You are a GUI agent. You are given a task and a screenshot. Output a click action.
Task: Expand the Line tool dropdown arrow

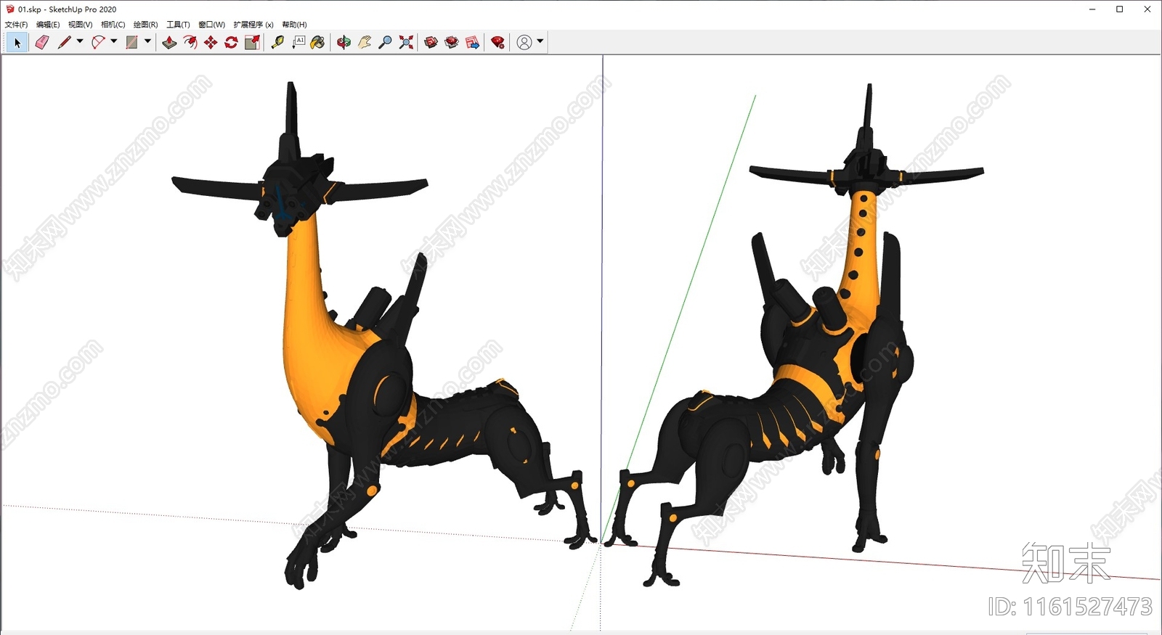[80, 41]
